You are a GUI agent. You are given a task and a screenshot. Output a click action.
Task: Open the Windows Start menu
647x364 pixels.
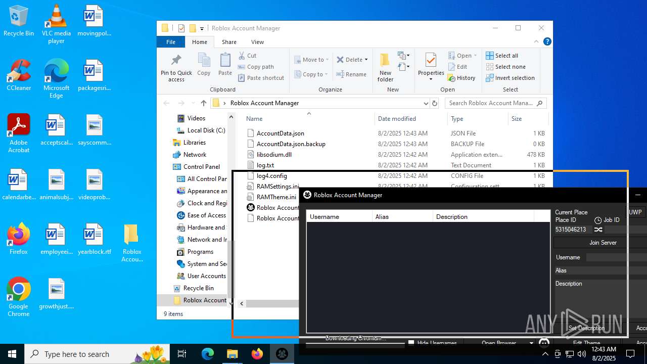coord(12,354)
